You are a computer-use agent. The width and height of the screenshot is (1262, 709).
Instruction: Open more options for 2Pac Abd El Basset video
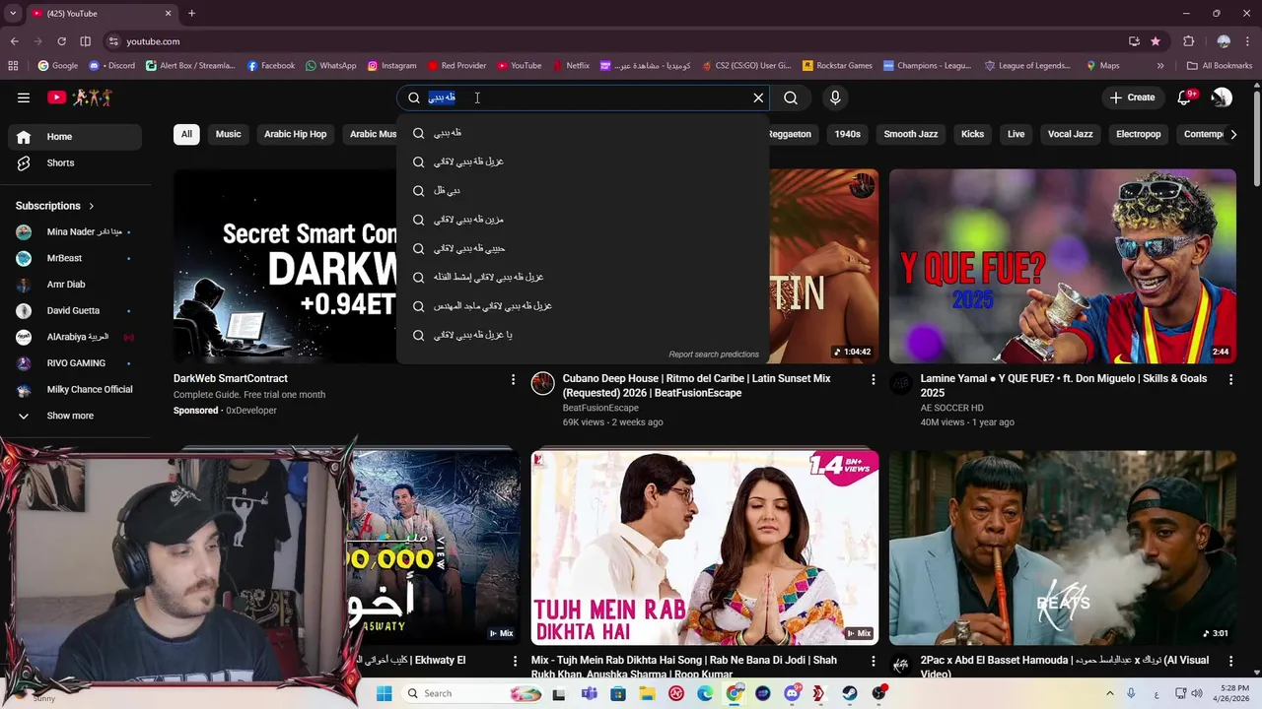click(x=1230, y=661)
